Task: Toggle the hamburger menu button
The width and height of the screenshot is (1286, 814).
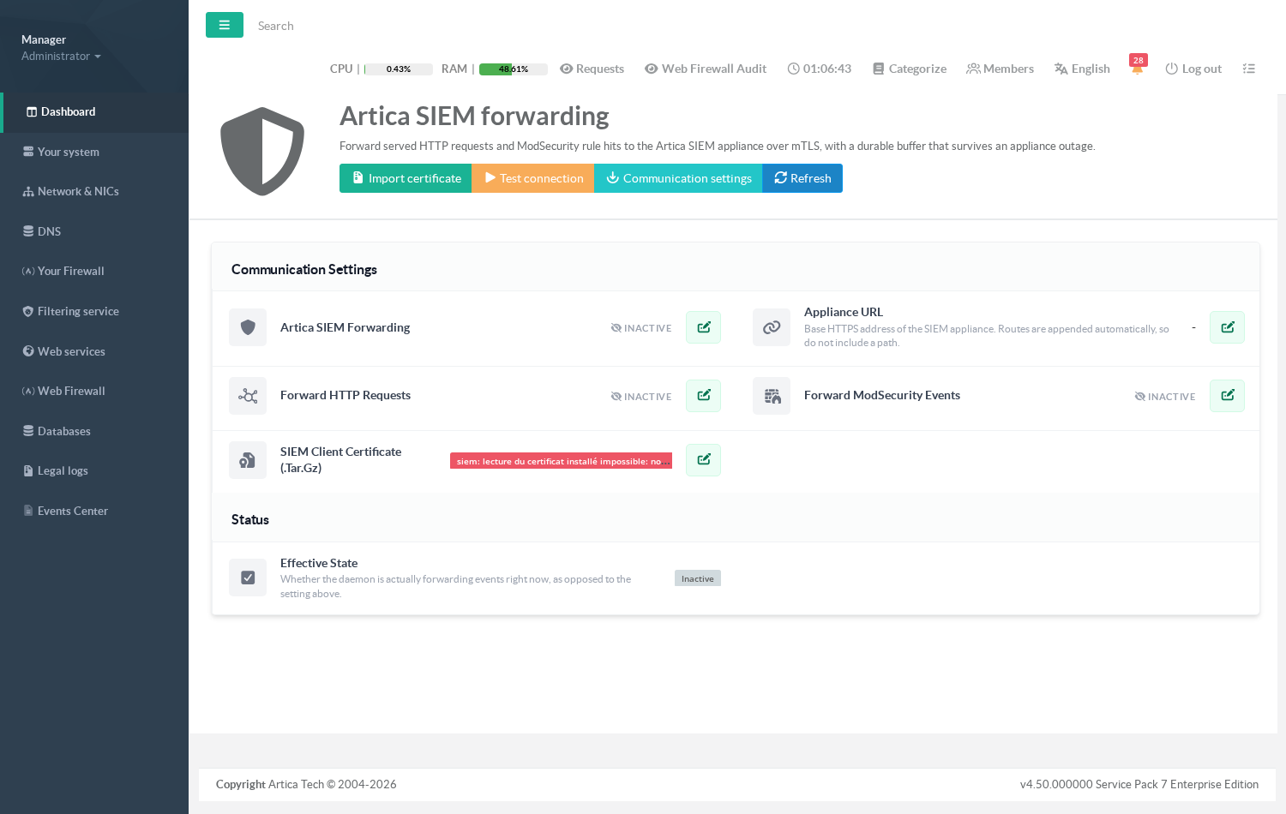Action: click(x=225, y=25)
